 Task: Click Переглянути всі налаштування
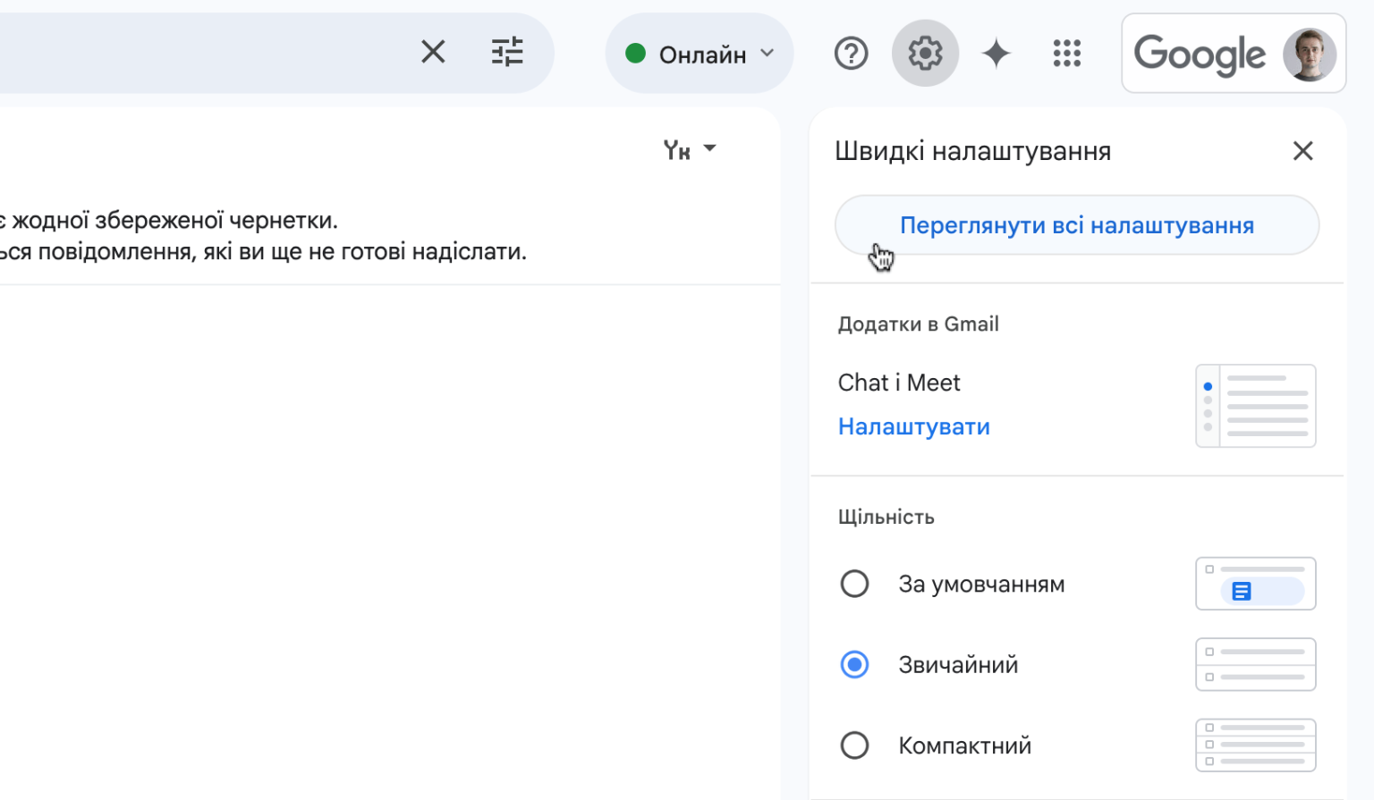click(1076, 225)
